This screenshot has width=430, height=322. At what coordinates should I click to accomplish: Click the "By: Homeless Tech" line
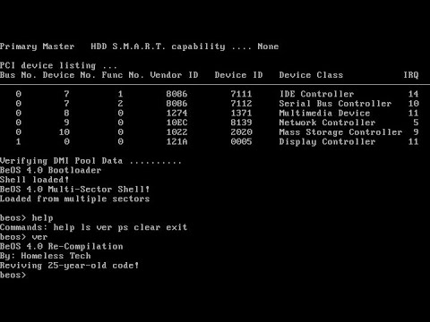[46, 256]
